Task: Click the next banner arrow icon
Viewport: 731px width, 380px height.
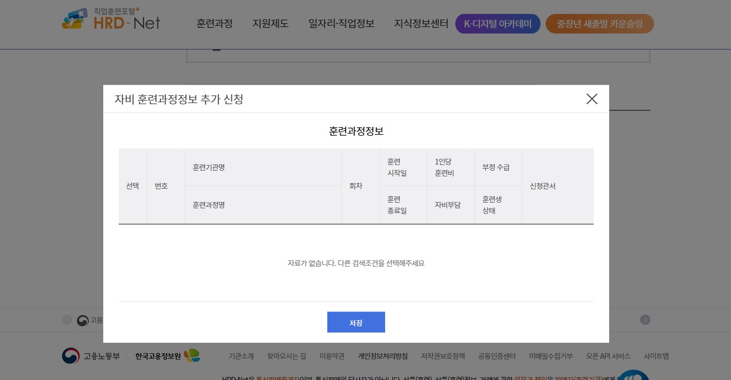Action: pos(645,320)
